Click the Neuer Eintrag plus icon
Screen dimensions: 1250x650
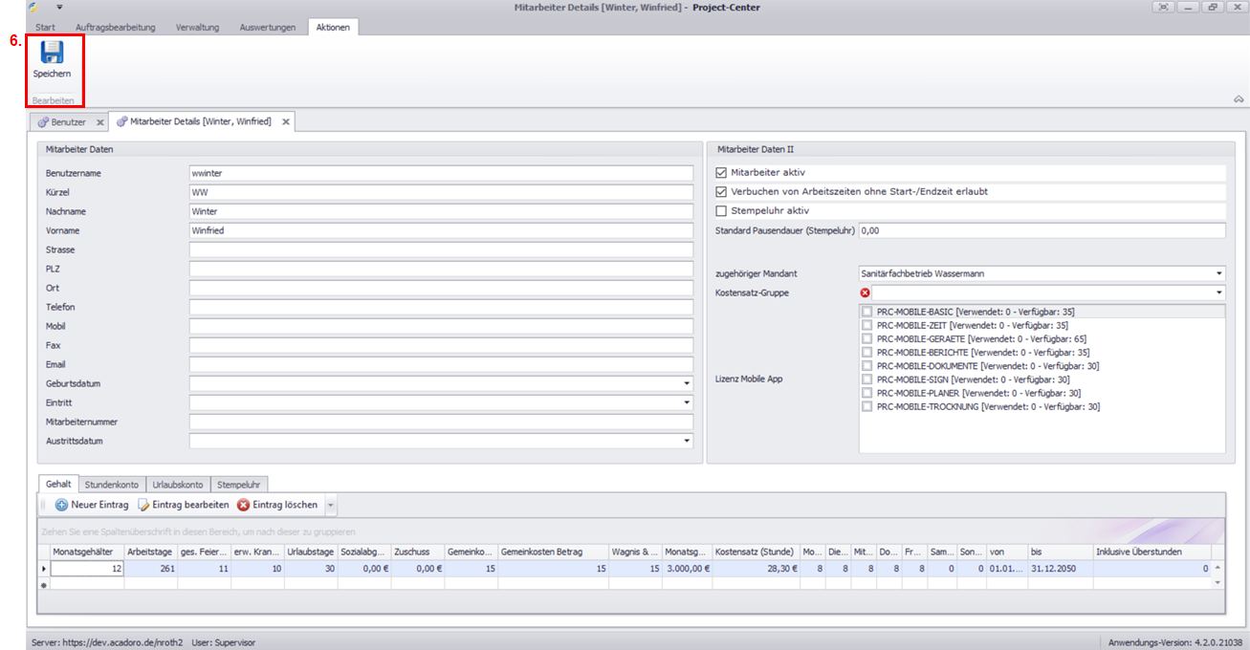click(61, 505)
